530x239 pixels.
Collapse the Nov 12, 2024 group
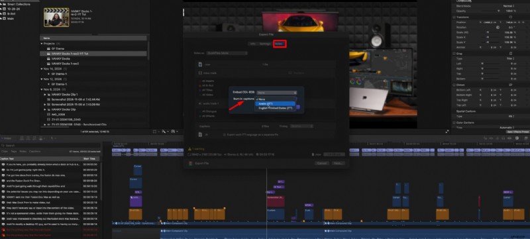[42, 79]
